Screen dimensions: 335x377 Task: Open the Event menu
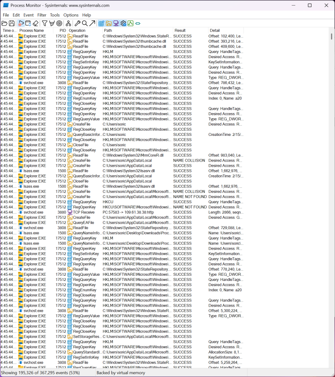click(x=28, y=15)
